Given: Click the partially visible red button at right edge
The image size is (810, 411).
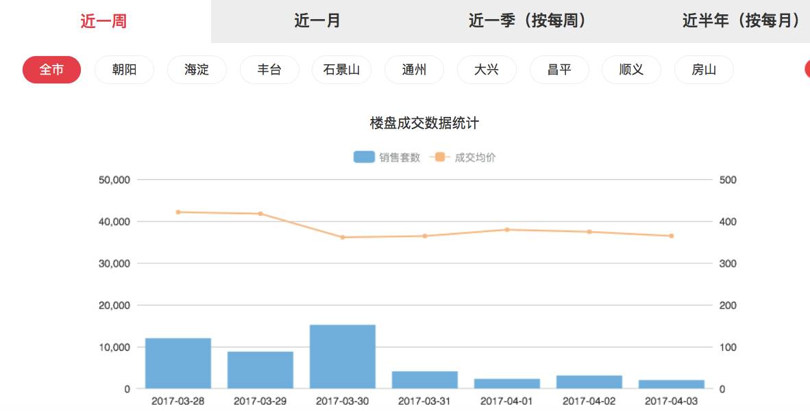Looking at the screenshot, I should click(807, 70).
